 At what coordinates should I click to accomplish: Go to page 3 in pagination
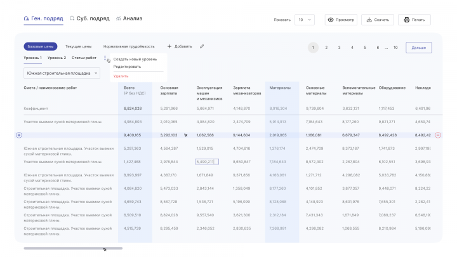[339, 48]
